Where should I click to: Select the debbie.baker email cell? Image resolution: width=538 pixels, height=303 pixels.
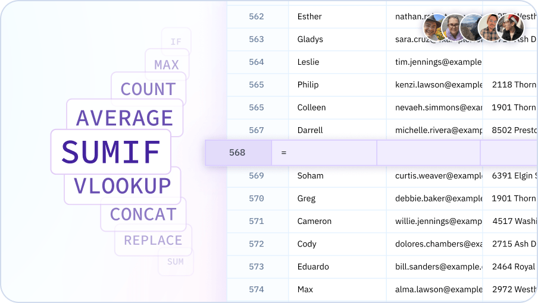tap(434, 198)
